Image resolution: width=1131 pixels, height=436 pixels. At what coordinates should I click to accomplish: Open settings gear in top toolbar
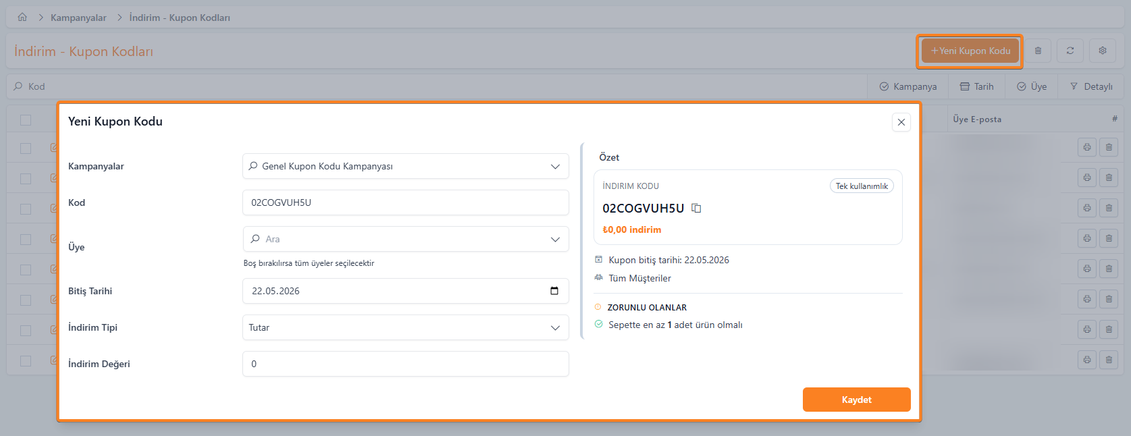click(1103, 51)
